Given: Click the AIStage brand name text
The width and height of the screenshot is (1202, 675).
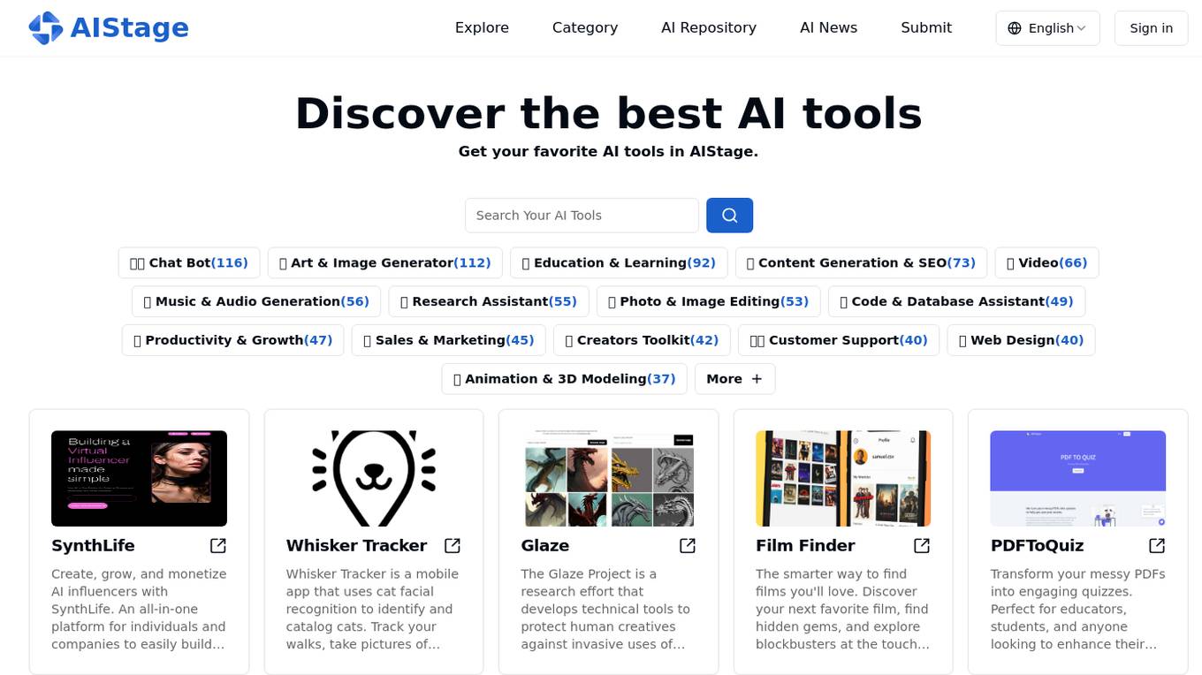Looking at the screenshot, I should tap(129, 28).
